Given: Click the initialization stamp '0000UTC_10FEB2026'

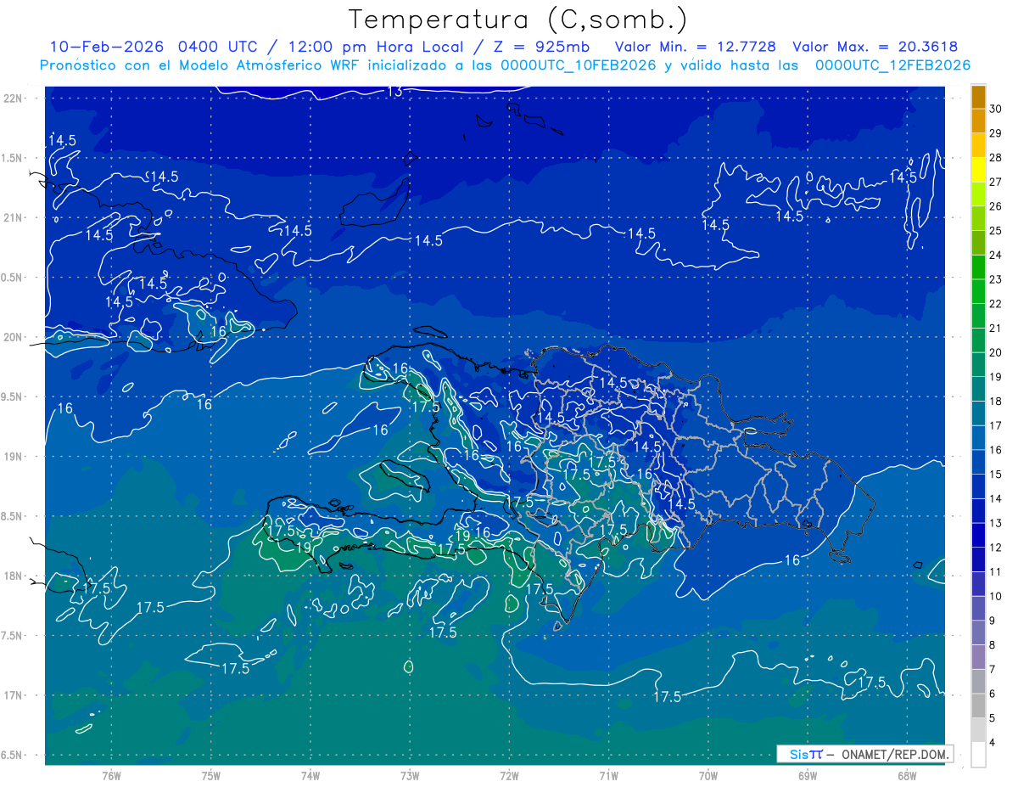Looking at the screenshot, I should click(x=579, y=65).
